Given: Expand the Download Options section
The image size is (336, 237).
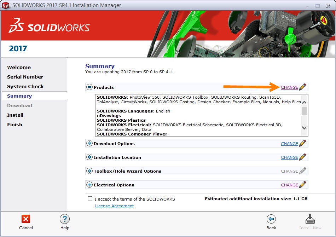Looking at the screenshot, I should point(89,144).
